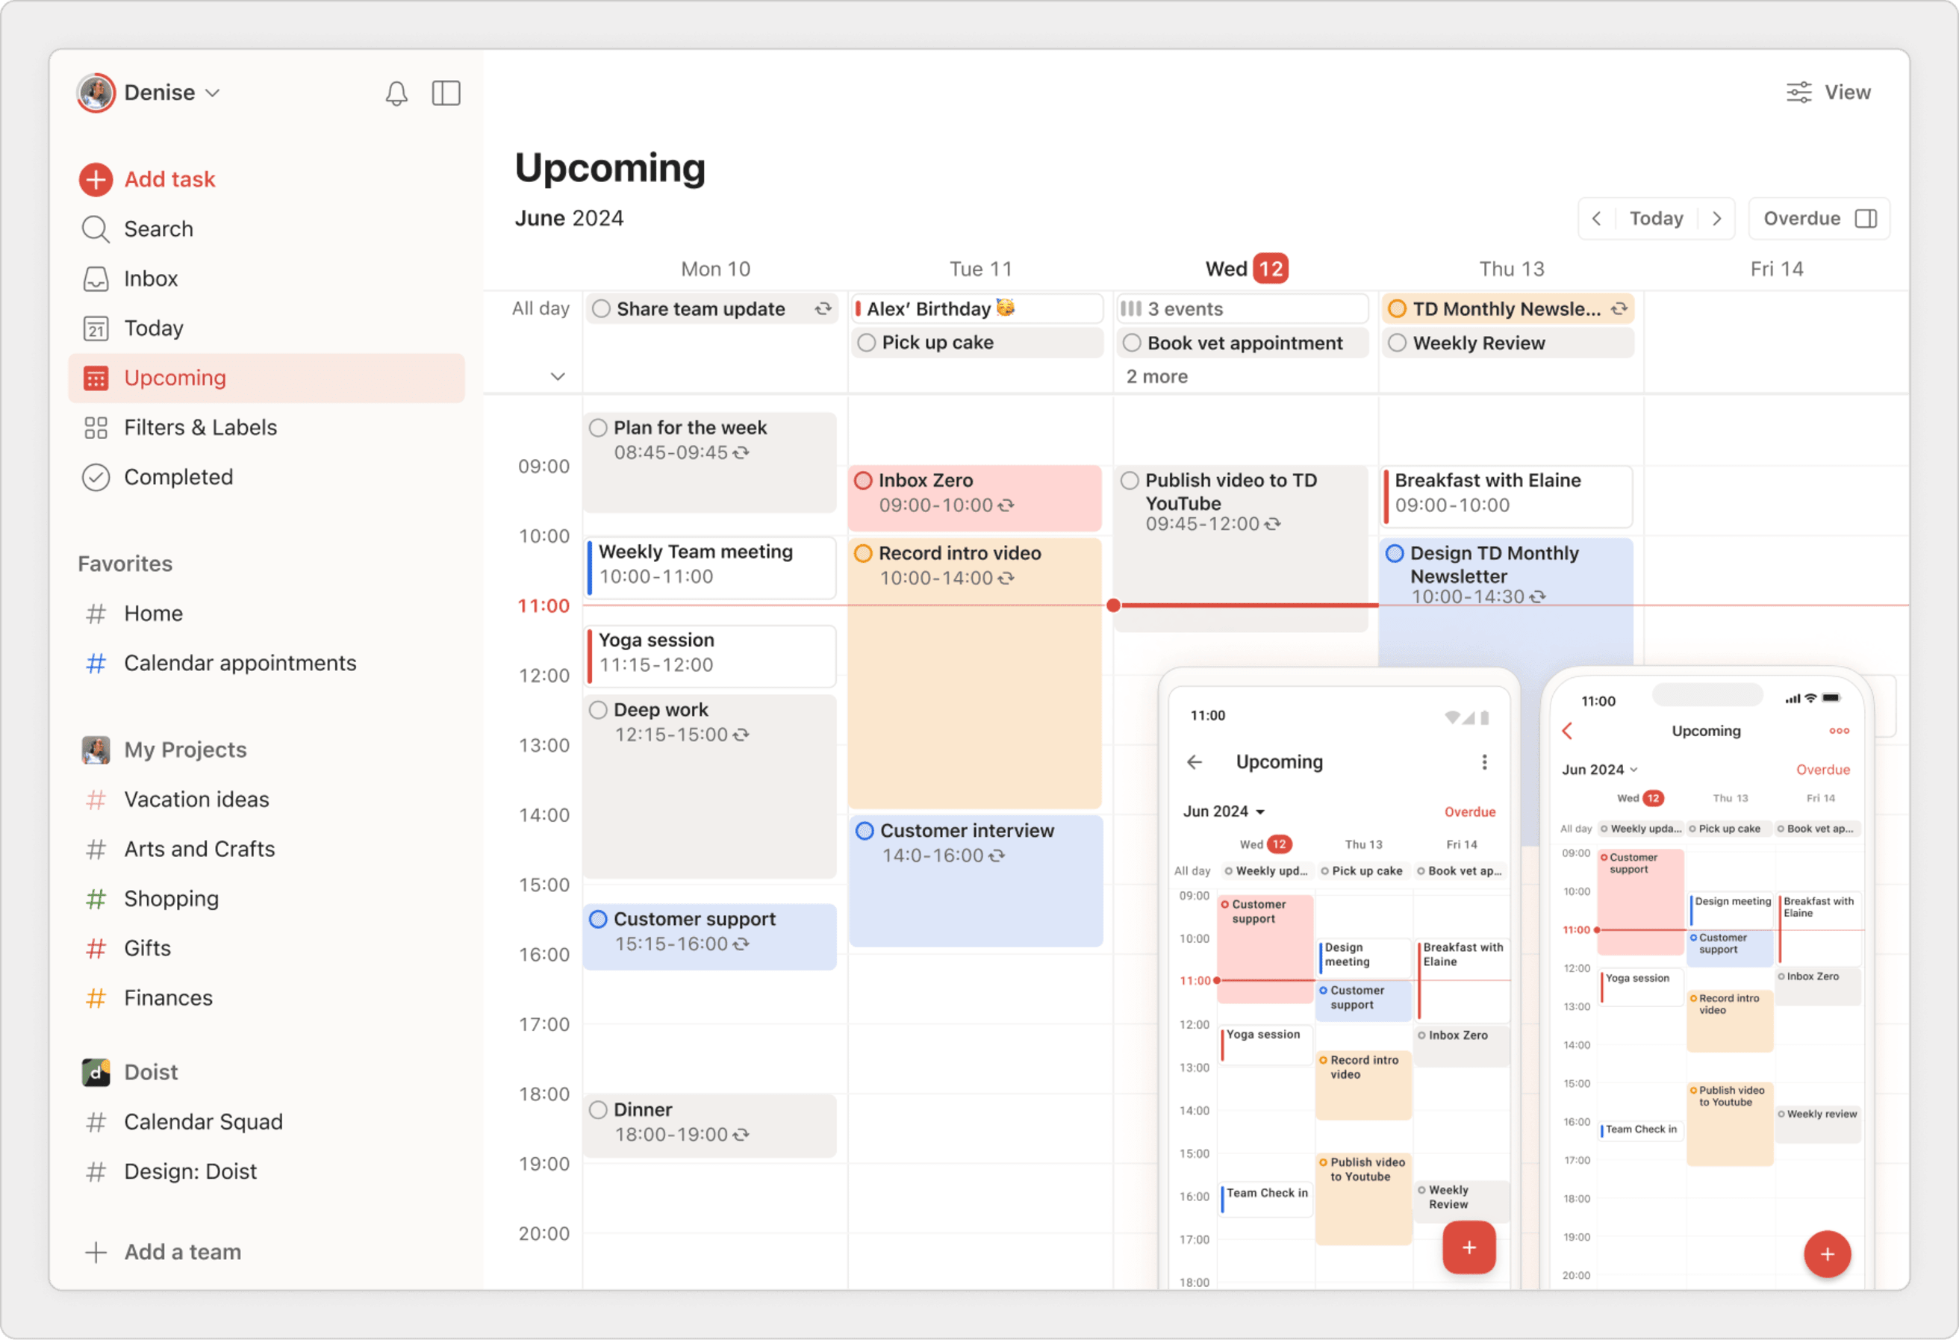Navigate to Inbox section

pos(150,278)
